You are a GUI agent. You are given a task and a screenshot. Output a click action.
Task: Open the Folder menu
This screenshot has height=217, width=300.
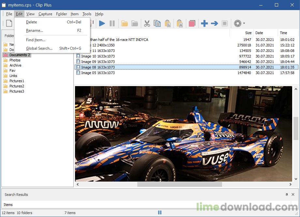61,14
